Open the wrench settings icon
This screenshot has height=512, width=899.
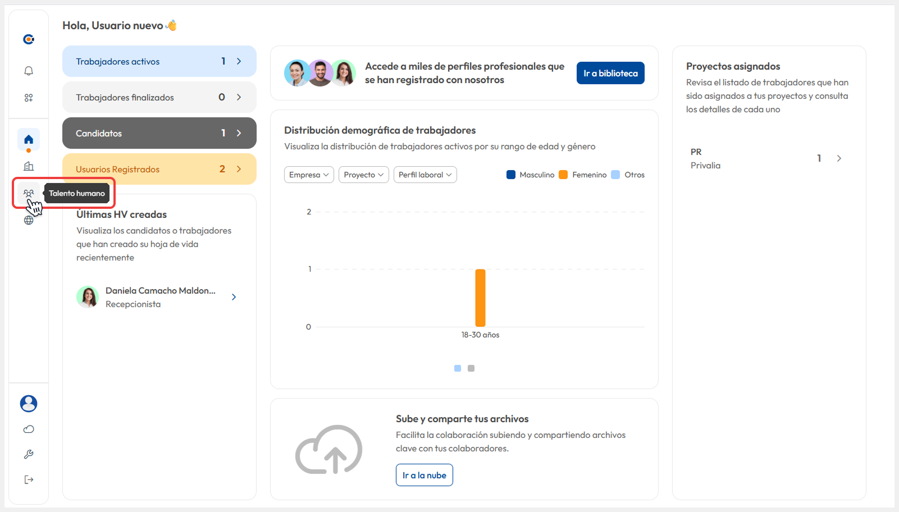(x=29, y=454)
